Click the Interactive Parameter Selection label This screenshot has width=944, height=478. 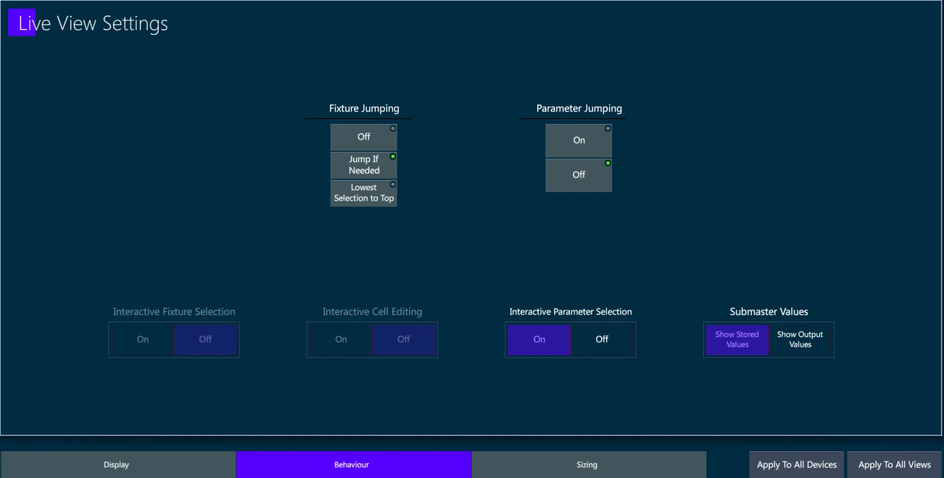point(571,312)
